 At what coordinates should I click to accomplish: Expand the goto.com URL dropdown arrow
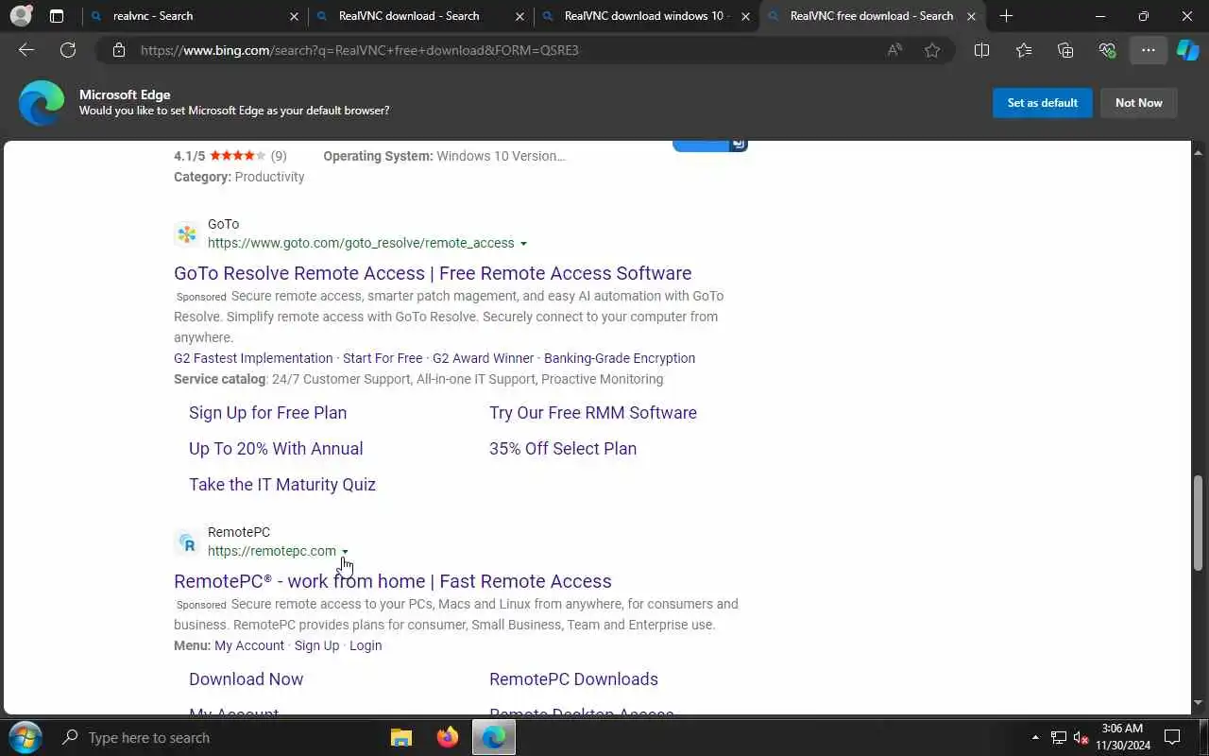tap(523, 244)
